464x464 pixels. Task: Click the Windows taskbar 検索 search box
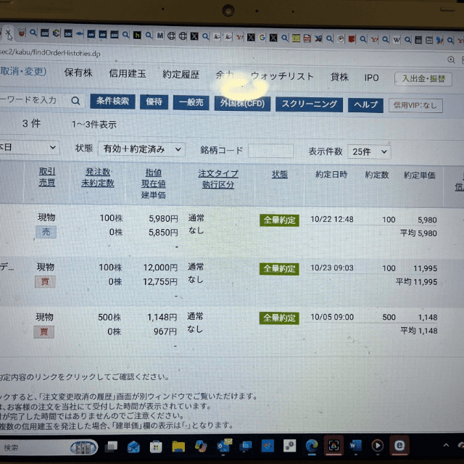[x=49, y=447]
